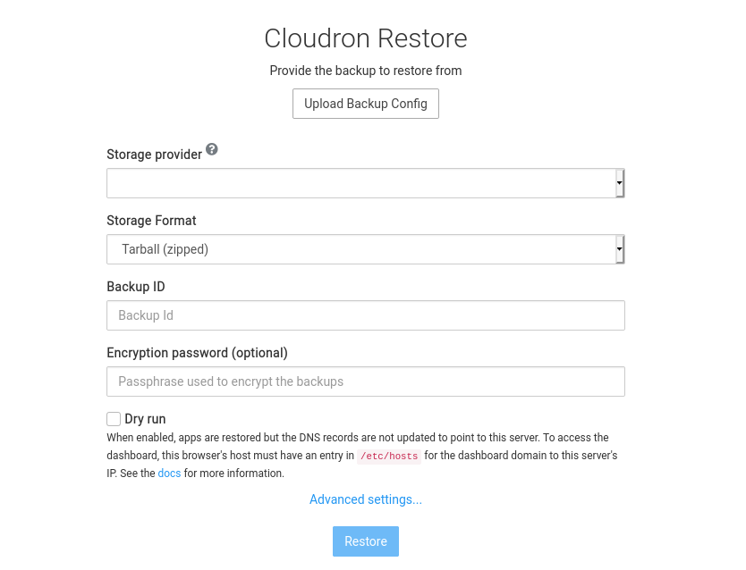Expand Advanced settings
The width and height of the screenshot is (746, 570).
coord(365,499)
